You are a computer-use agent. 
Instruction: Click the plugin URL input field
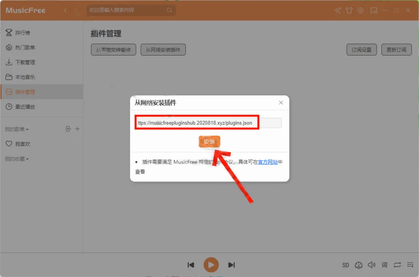coord(208,123)
